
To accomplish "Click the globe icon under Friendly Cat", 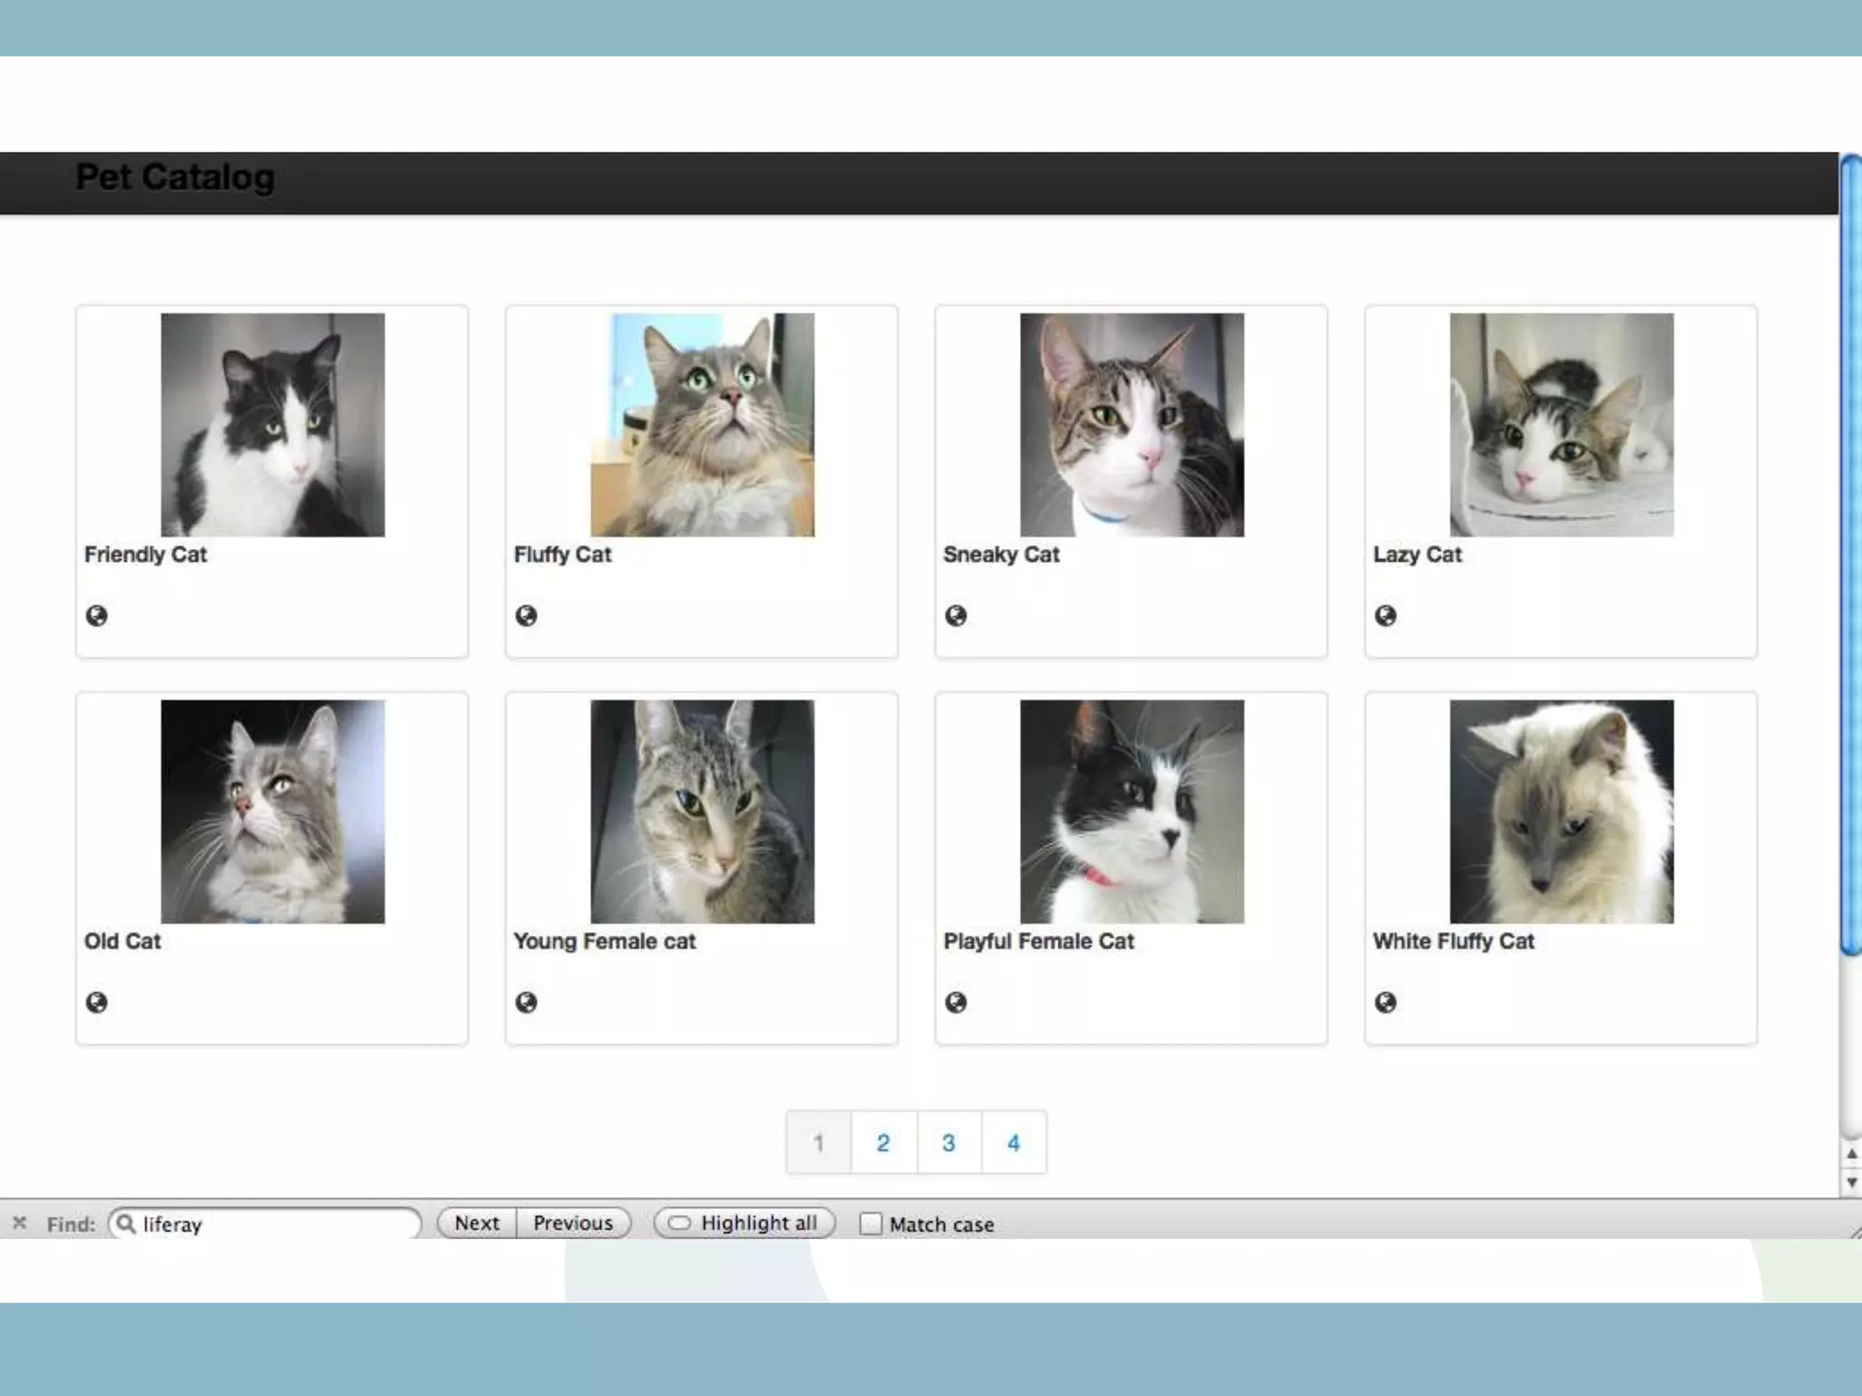I will tap(96, 616).
